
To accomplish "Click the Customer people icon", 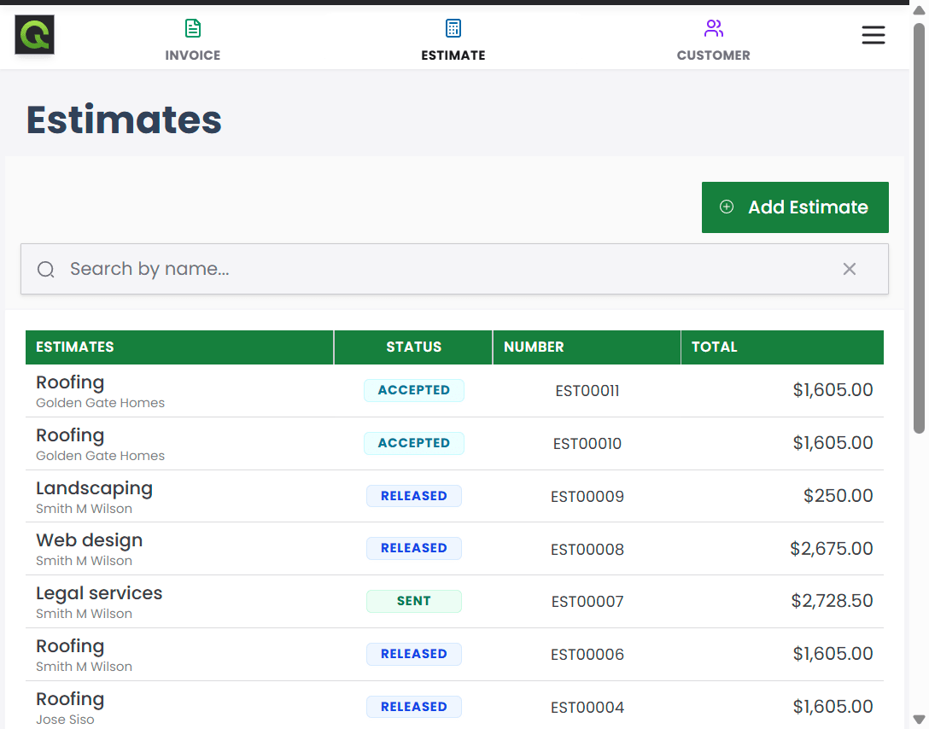I will [x=713, y=28].
